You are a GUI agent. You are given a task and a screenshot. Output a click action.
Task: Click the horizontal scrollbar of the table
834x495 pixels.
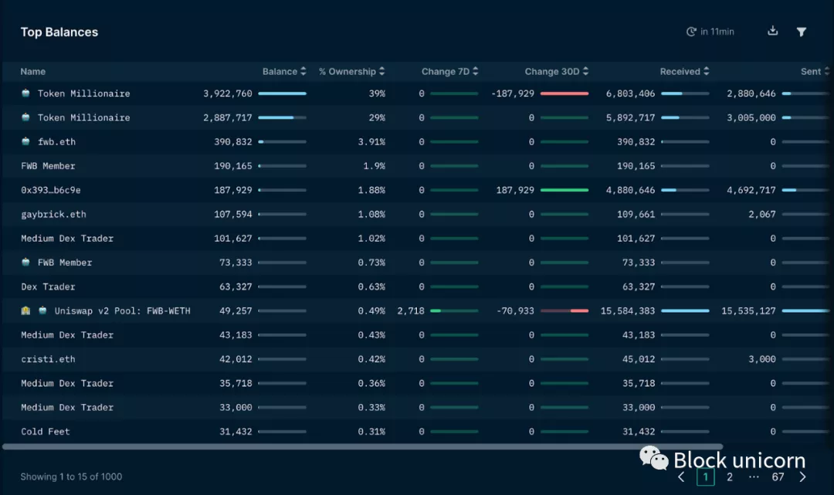362,446
